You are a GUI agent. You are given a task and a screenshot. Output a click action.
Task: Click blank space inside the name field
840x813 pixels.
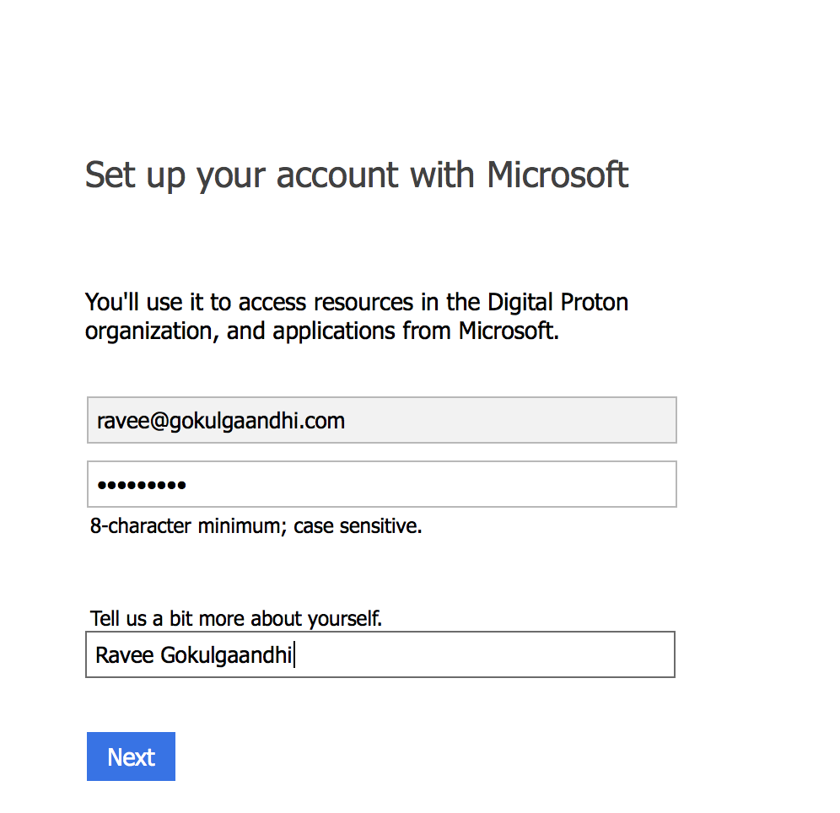(x=482, y=654)
